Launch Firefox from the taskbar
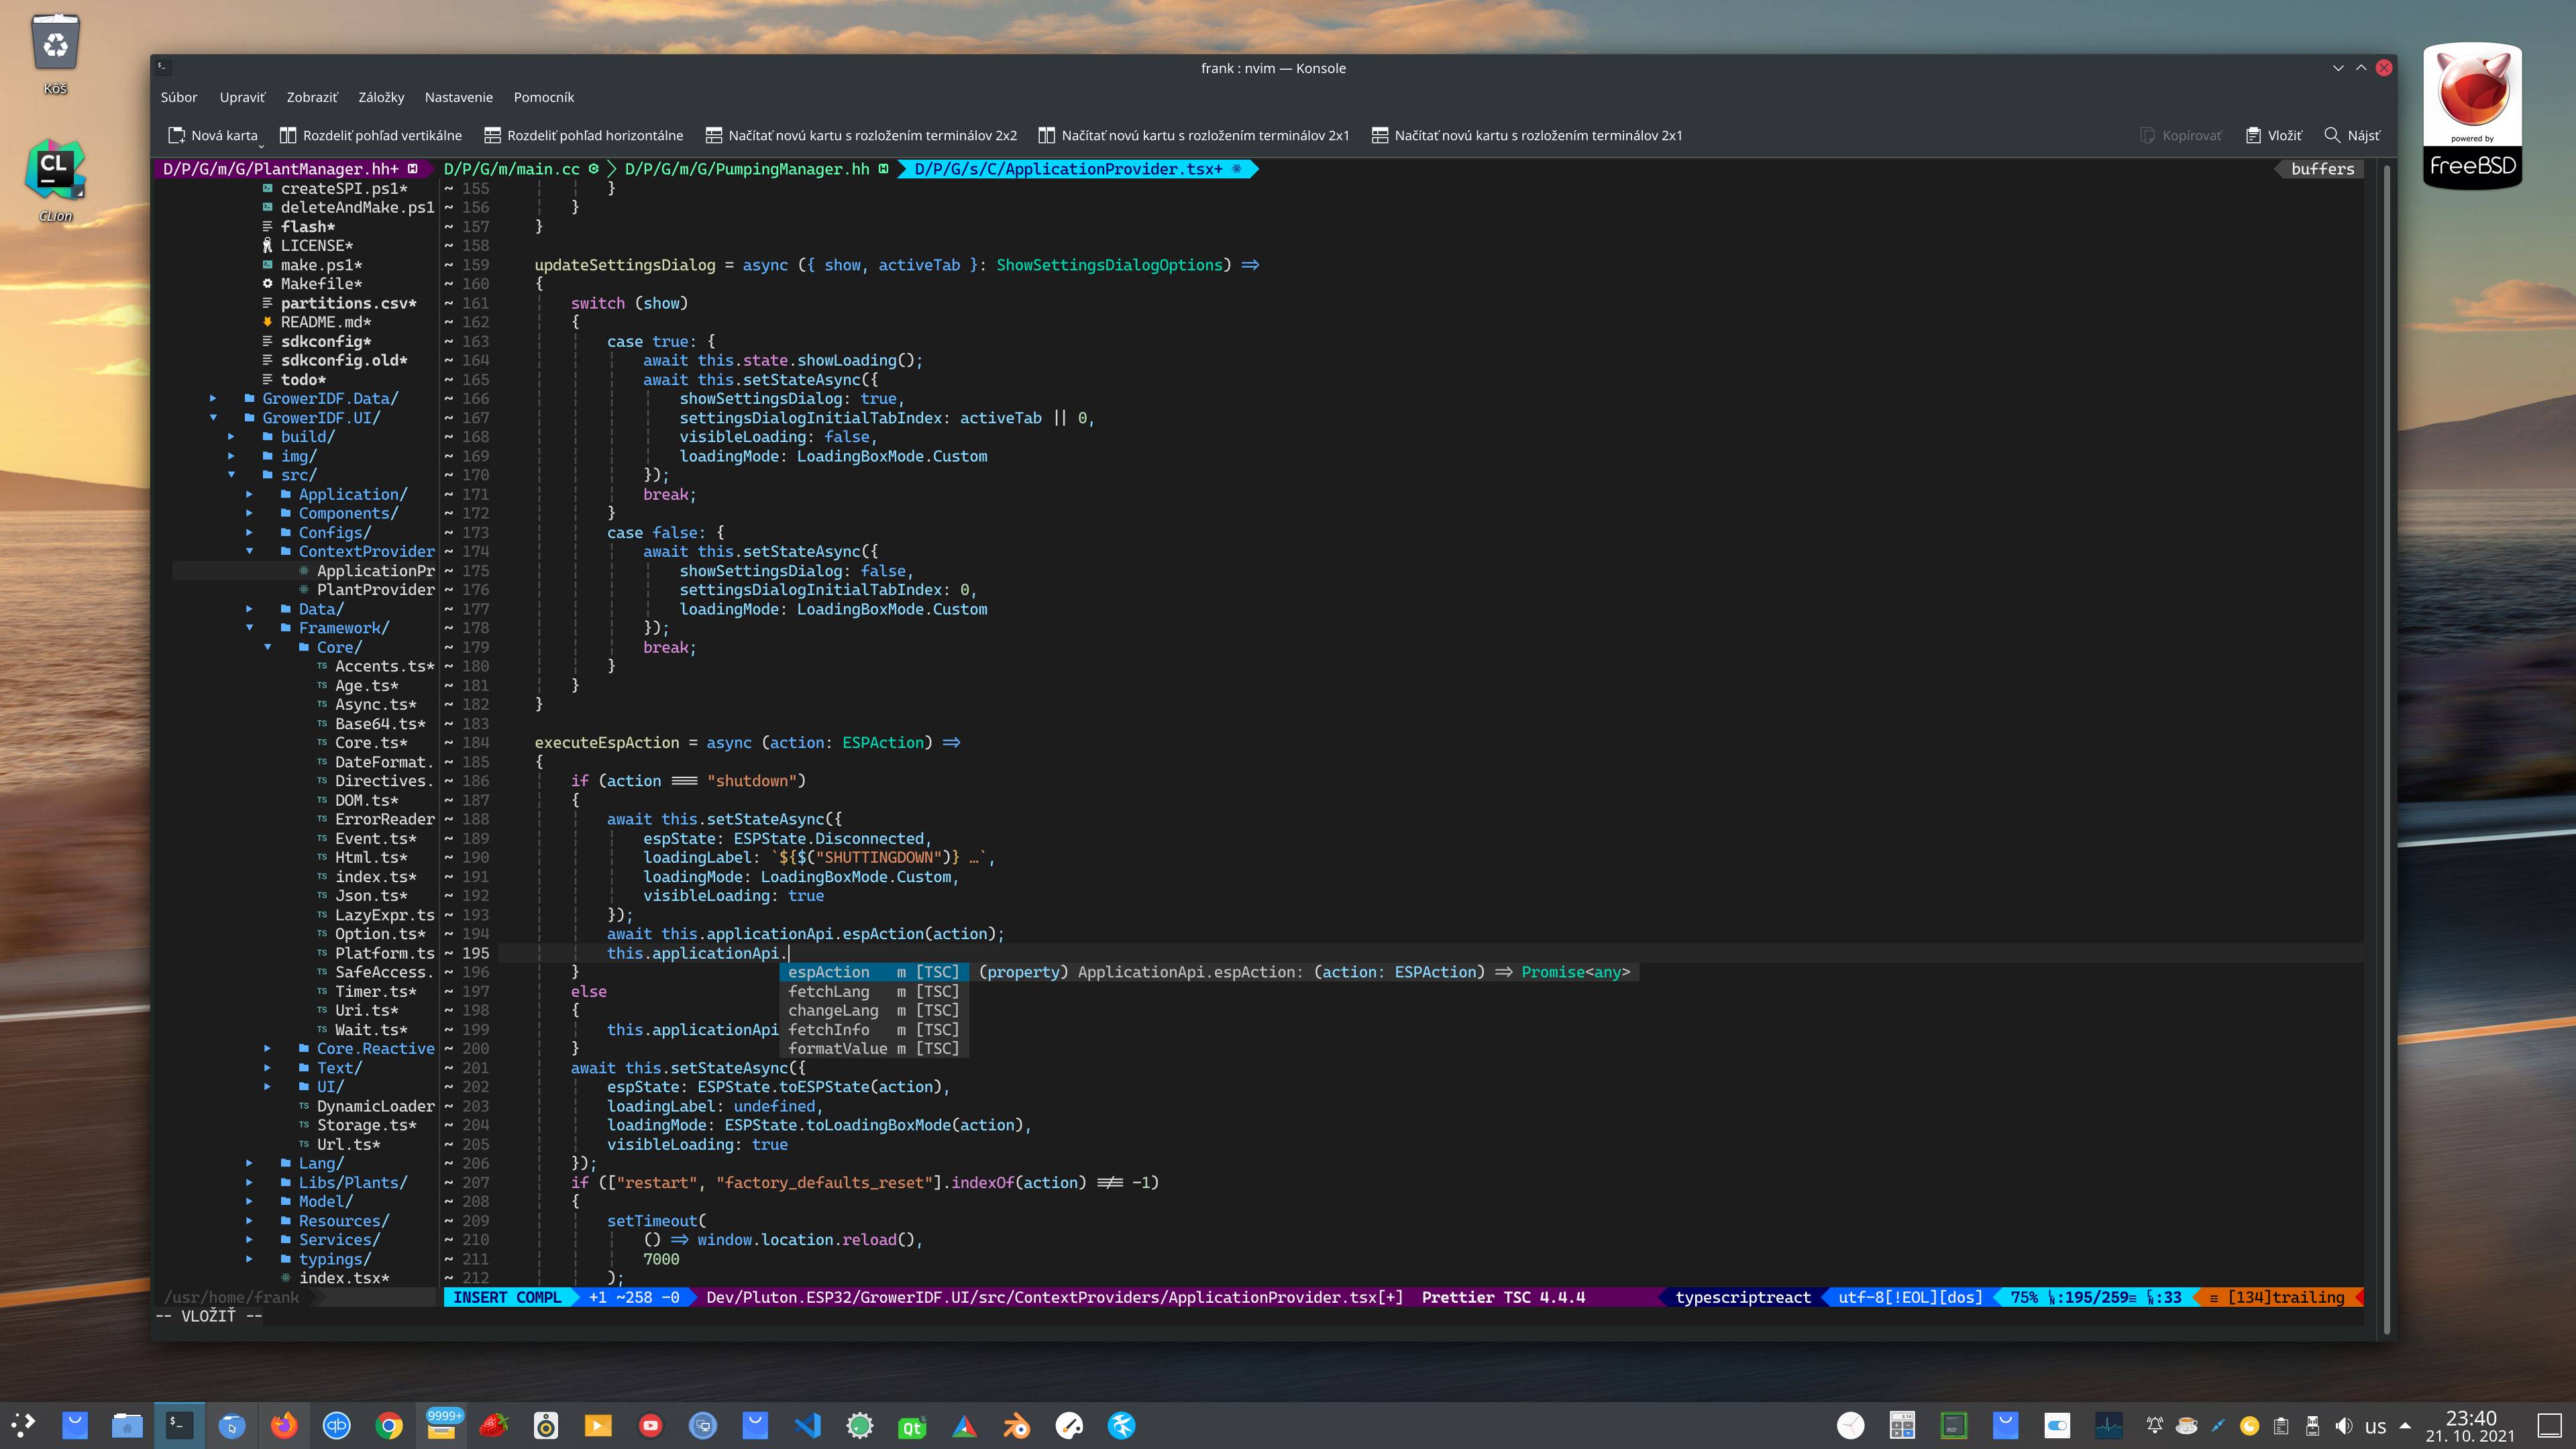 point(284,1425)
